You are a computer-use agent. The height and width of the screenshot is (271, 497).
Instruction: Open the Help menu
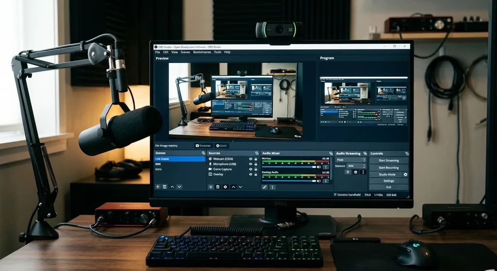tap(227, 52)
